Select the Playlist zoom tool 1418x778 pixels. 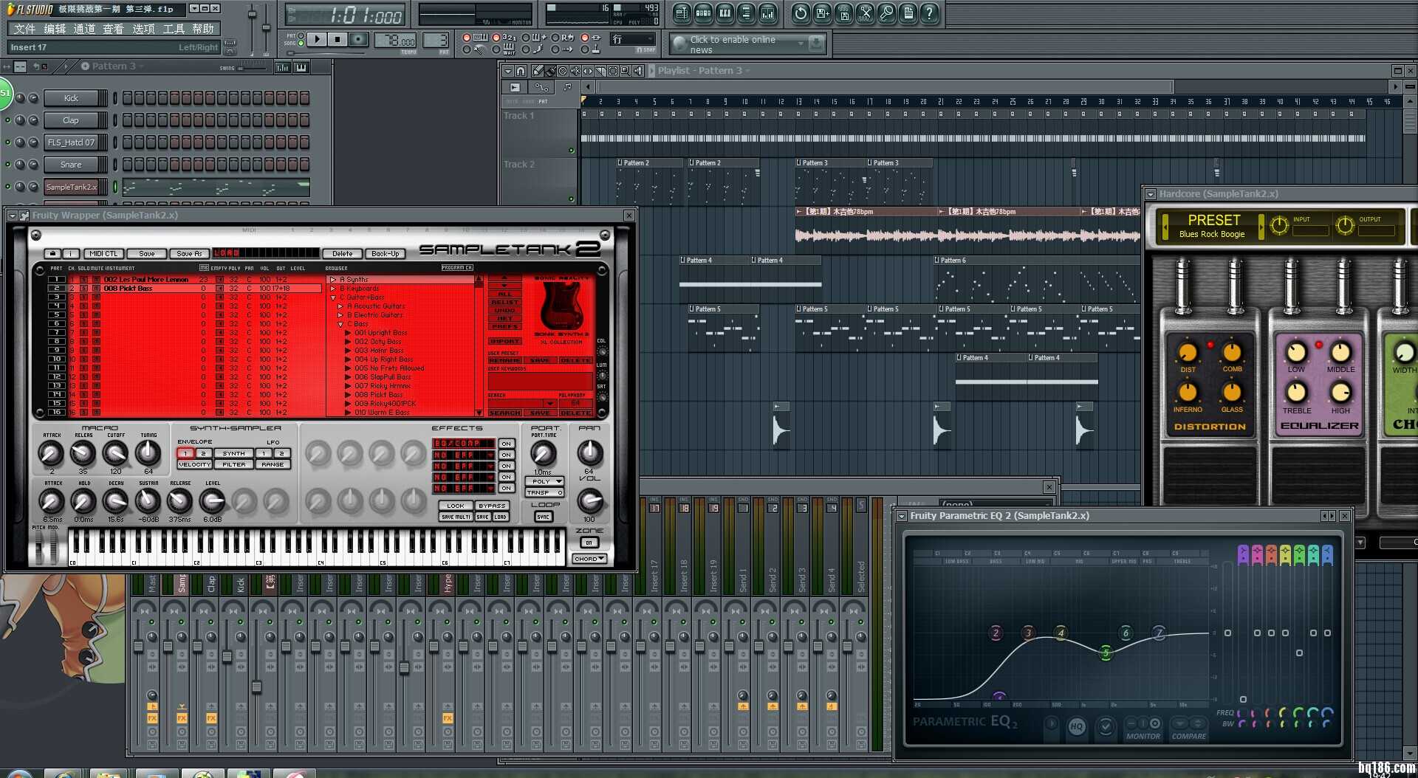pos(626,71)
